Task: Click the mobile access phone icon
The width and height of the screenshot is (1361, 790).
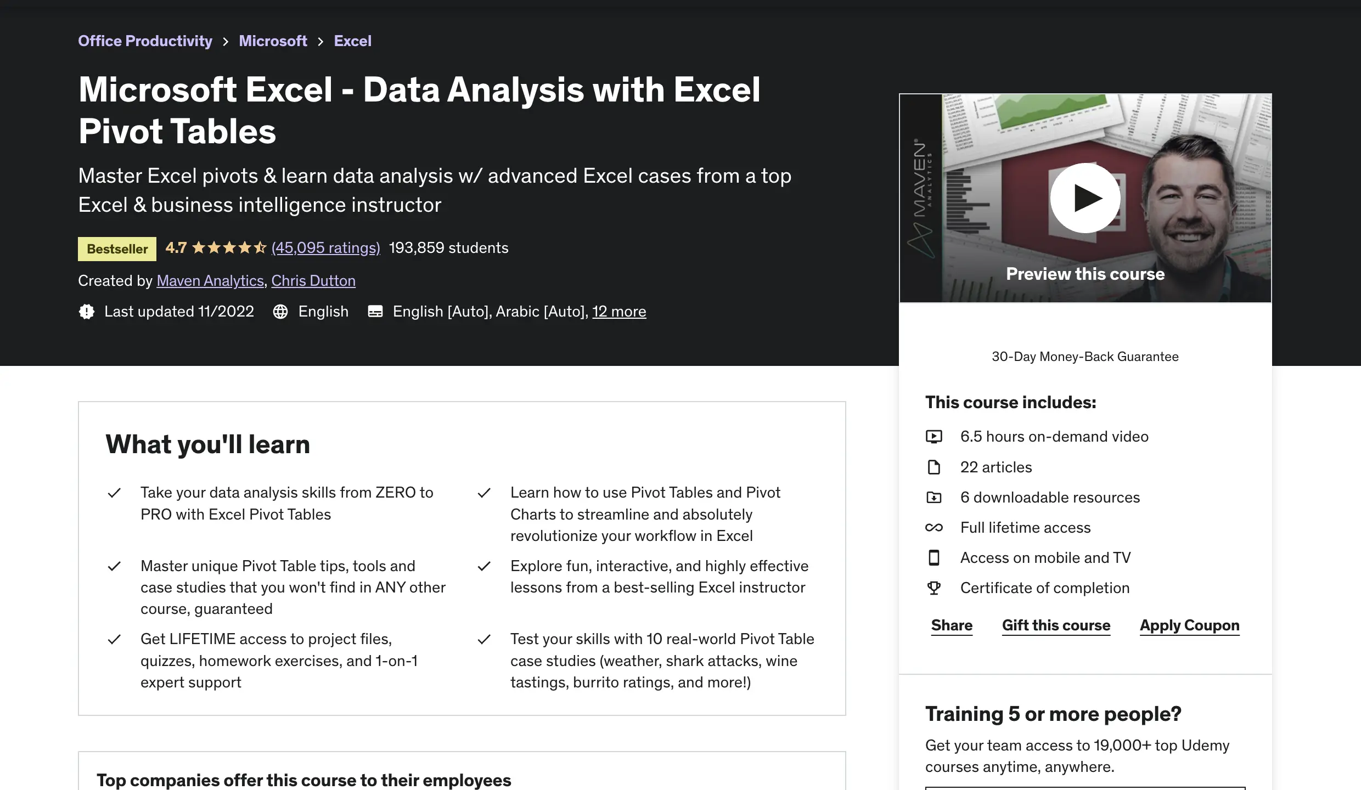Action: (x=933, y=558)
